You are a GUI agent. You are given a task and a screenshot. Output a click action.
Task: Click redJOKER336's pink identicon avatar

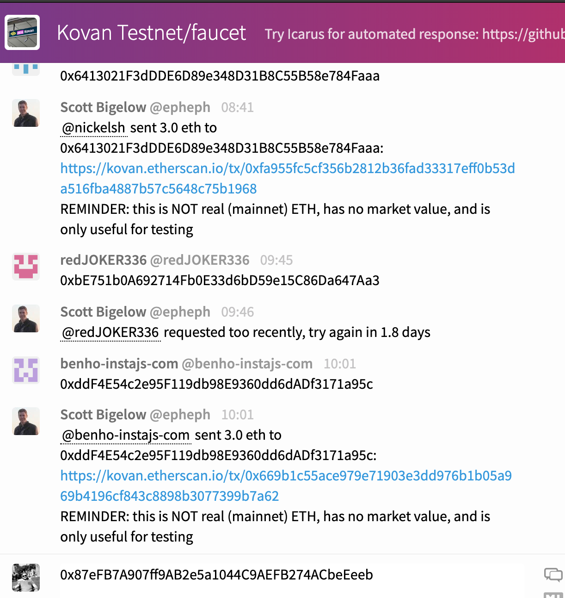click(26, 267)
